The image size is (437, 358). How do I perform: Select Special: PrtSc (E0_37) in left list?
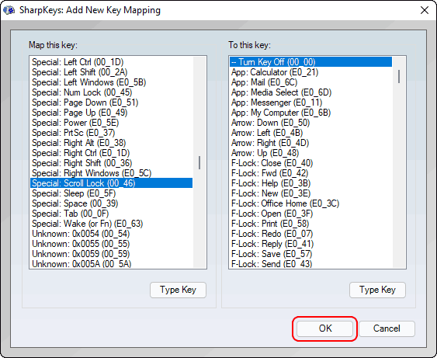tap(111, 133)
